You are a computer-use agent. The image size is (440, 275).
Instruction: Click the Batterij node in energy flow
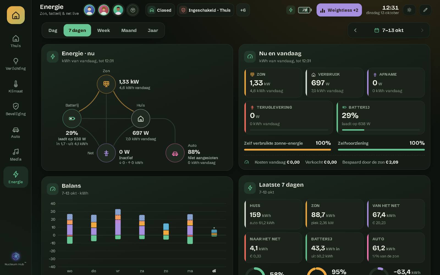point(72,119)
